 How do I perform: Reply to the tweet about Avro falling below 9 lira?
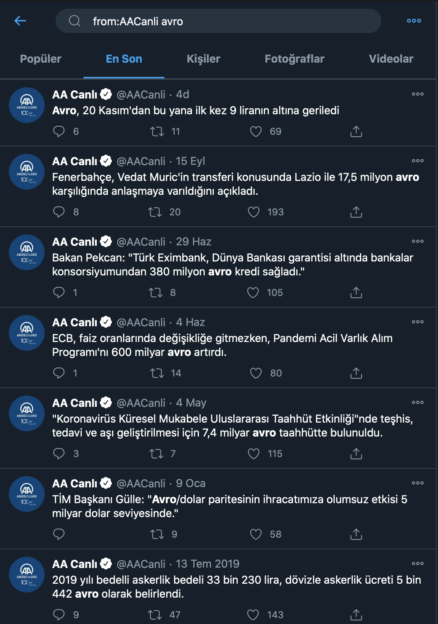click(x=59, y=131)
